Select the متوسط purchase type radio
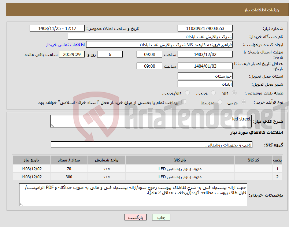Viewport: 289px width, 227px height. (220, 102)
